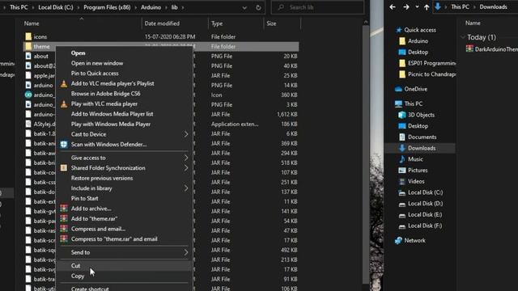This screenshot has width=518, height=291.
Task: Choose Pin to Quick access
Action: click(x=95, y=74)
